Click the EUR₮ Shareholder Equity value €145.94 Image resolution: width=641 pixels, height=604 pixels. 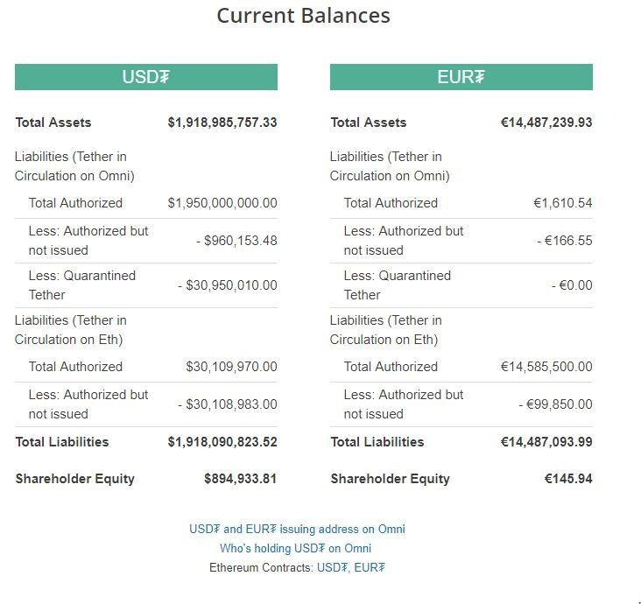(x=568, y=479)
